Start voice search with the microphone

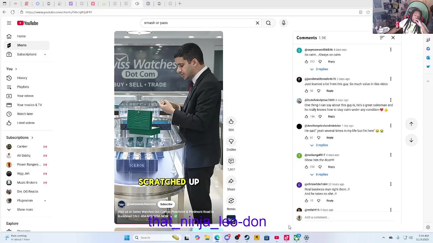pos(283,23)
